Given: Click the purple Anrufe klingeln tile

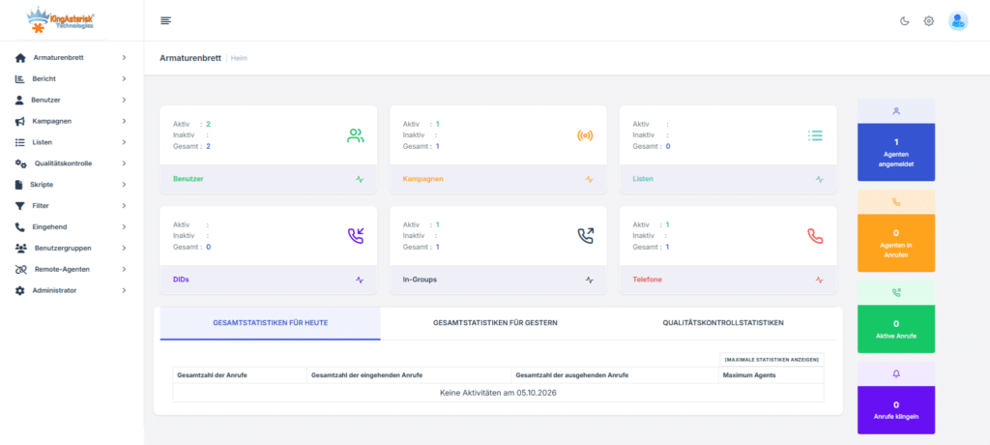Looking at the screenshot, I should click(x=896, y=410).
